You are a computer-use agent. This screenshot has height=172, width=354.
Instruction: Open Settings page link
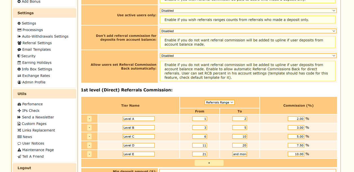pyautogui.click(x=29, y=23)
